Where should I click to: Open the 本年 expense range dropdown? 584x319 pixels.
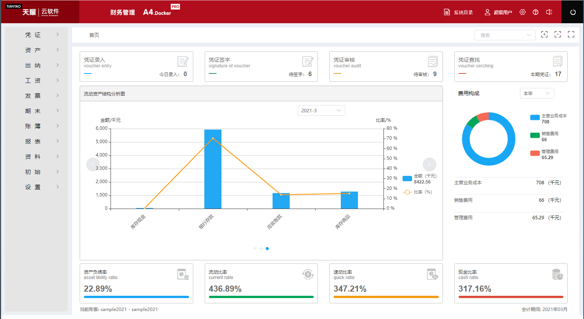click(537, 93)
